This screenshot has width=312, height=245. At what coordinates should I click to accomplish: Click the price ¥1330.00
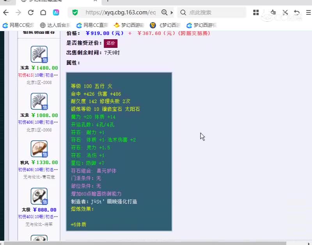click(44, 163)
